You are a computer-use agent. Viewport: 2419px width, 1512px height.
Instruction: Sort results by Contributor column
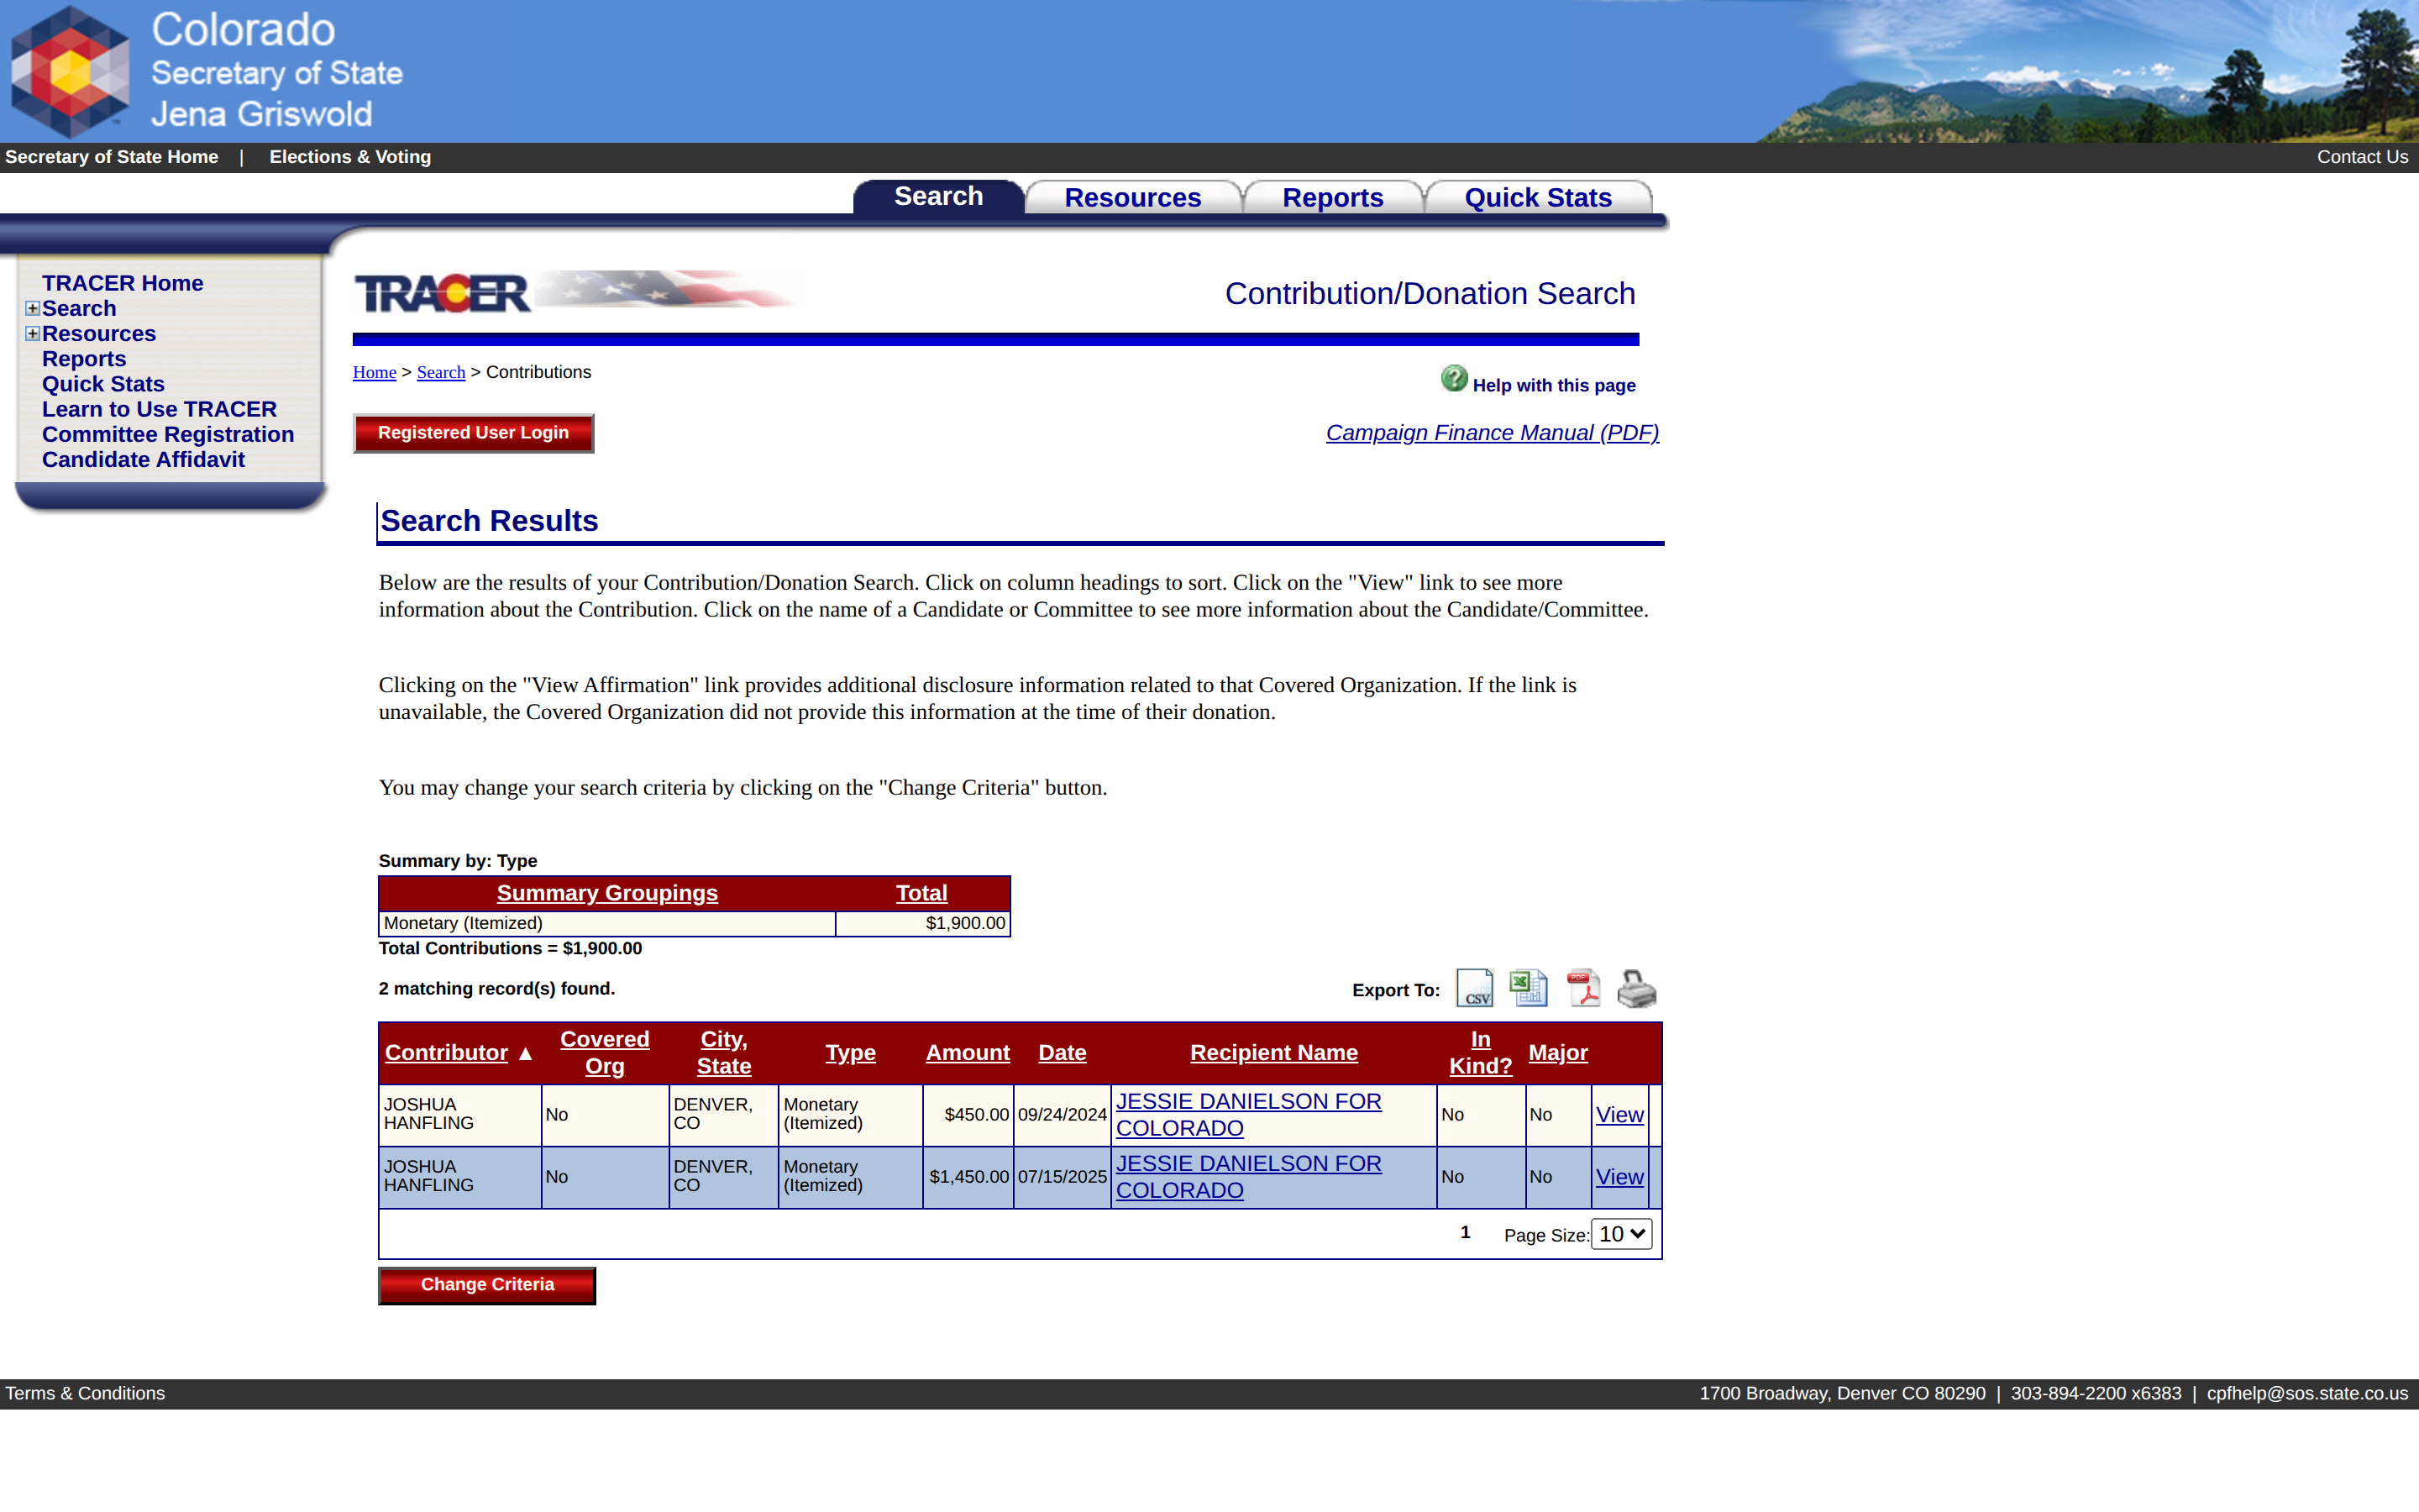(446, 1053)
